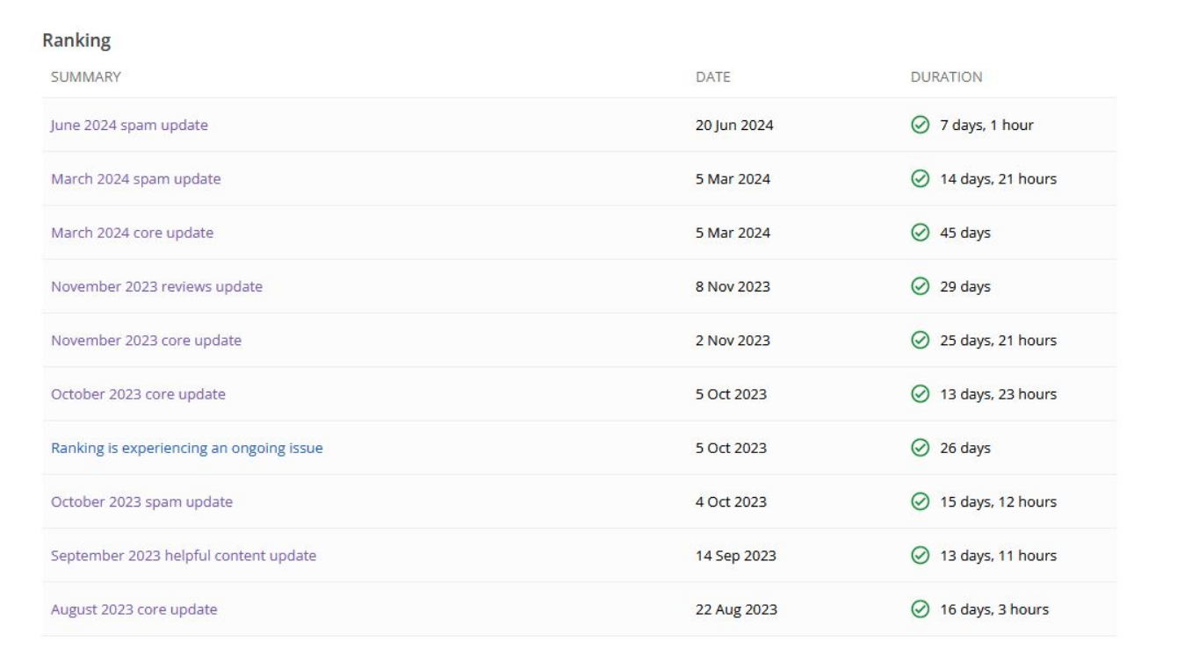
Task: Click the resolved checkmark icon beside '45 days'
Action: tap(921, 233)
